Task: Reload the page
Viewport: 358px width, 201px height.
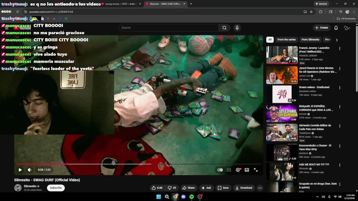Action: click(17, 12)
